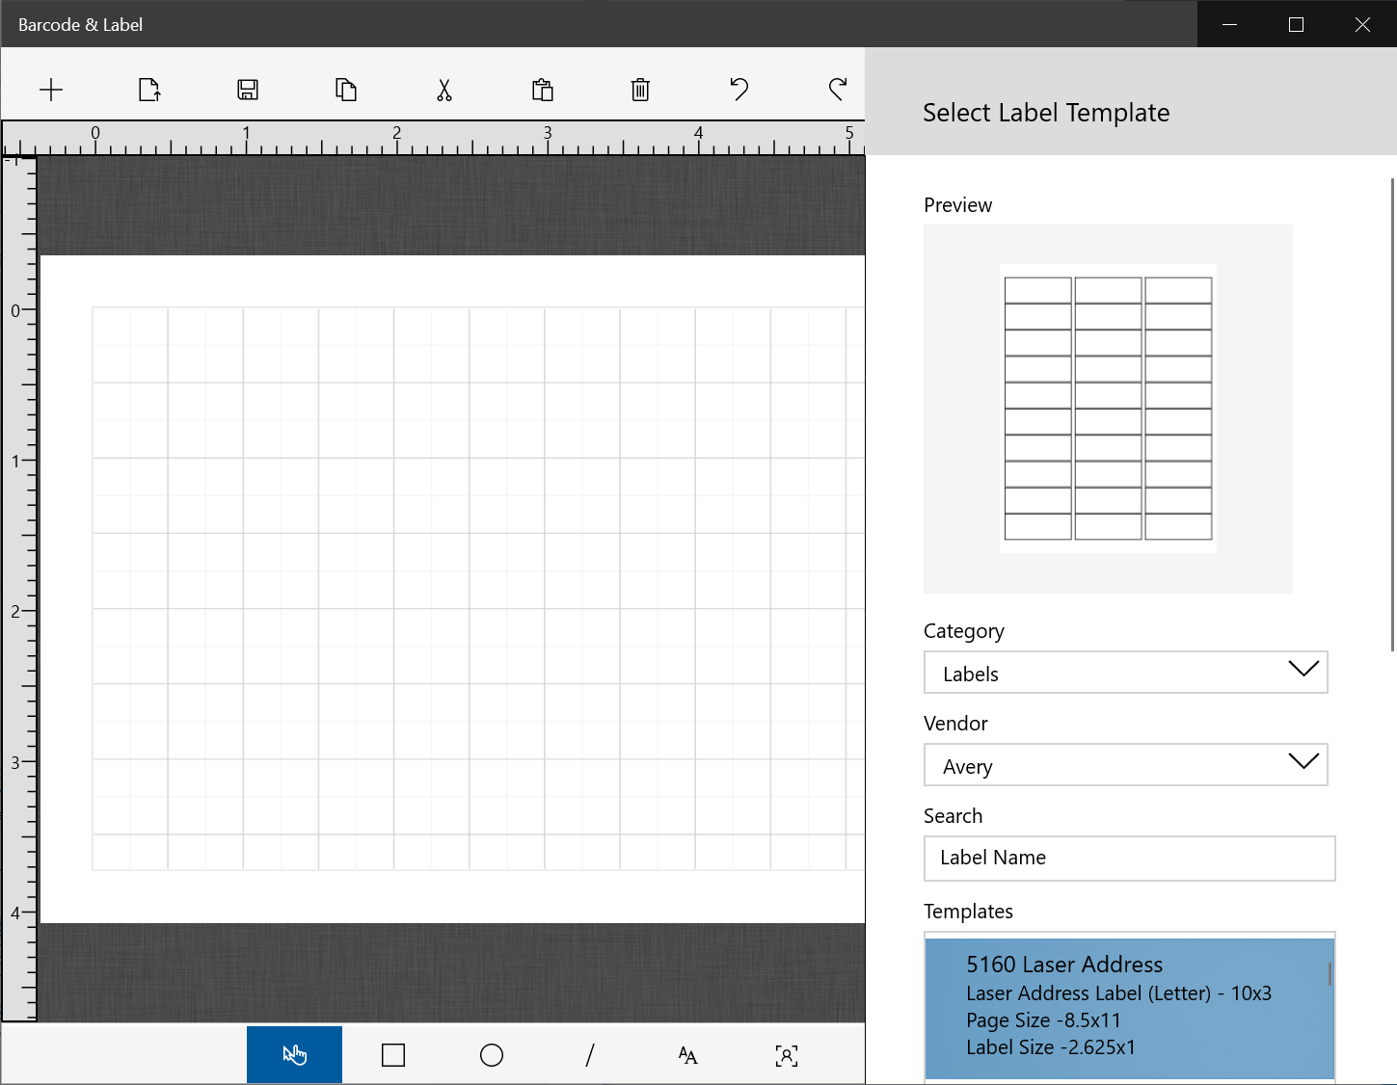Redo the last undone action

[838, 90]
